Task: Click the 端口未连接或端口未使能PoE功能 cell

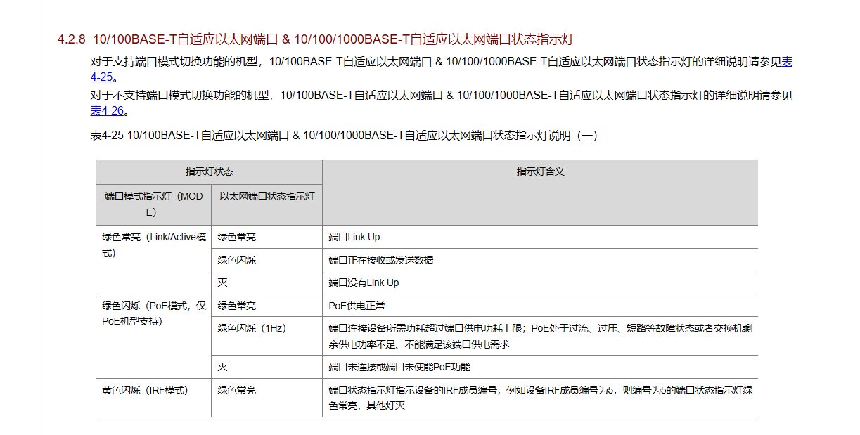Action: (x=540, y=367)
